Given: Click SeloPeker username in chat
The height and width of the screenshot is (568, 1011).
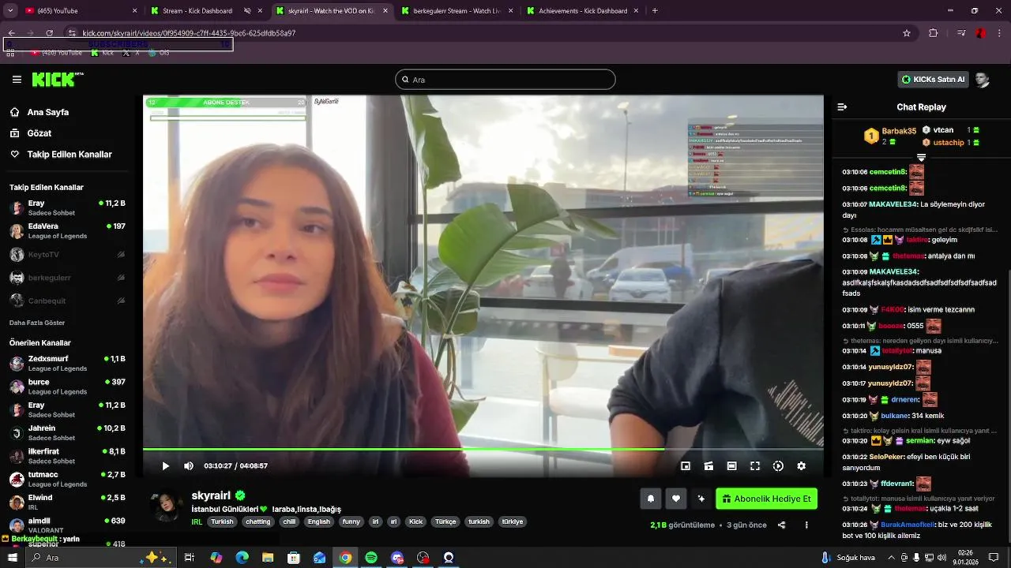Looking at the screenshot, I should tap(888, 457).
